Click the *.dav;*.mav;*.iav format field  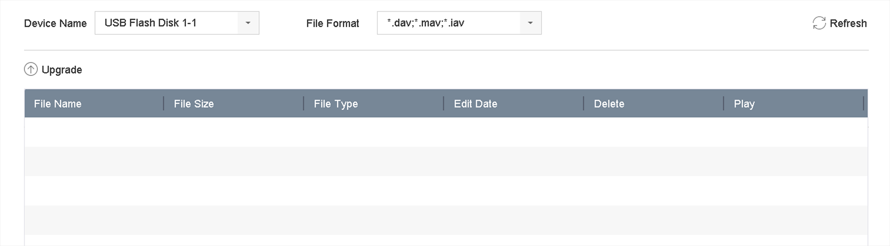coord(448,23)
